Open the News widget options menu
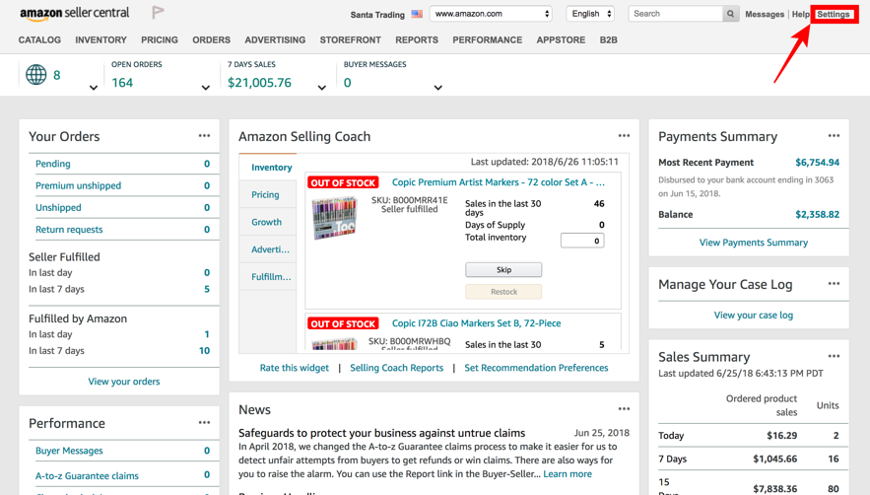This screenshot has width=870, height=495. 625,409
